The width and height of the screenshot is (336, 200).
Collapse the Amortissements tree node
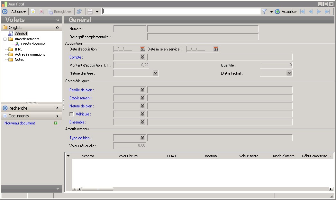5,39
